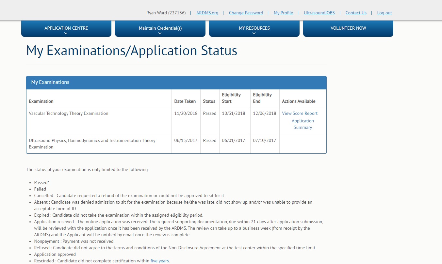This screenshot has width=442, height=264.
Task: Select the VOLUNTEER NOW menu item
Action: tap(348, 28)
